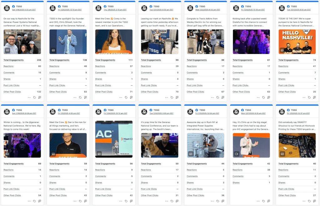The height and width of the screenshot is (206, 320).
Task: Click the reply icon on the SWAG lanyards post
Action: 314,201
